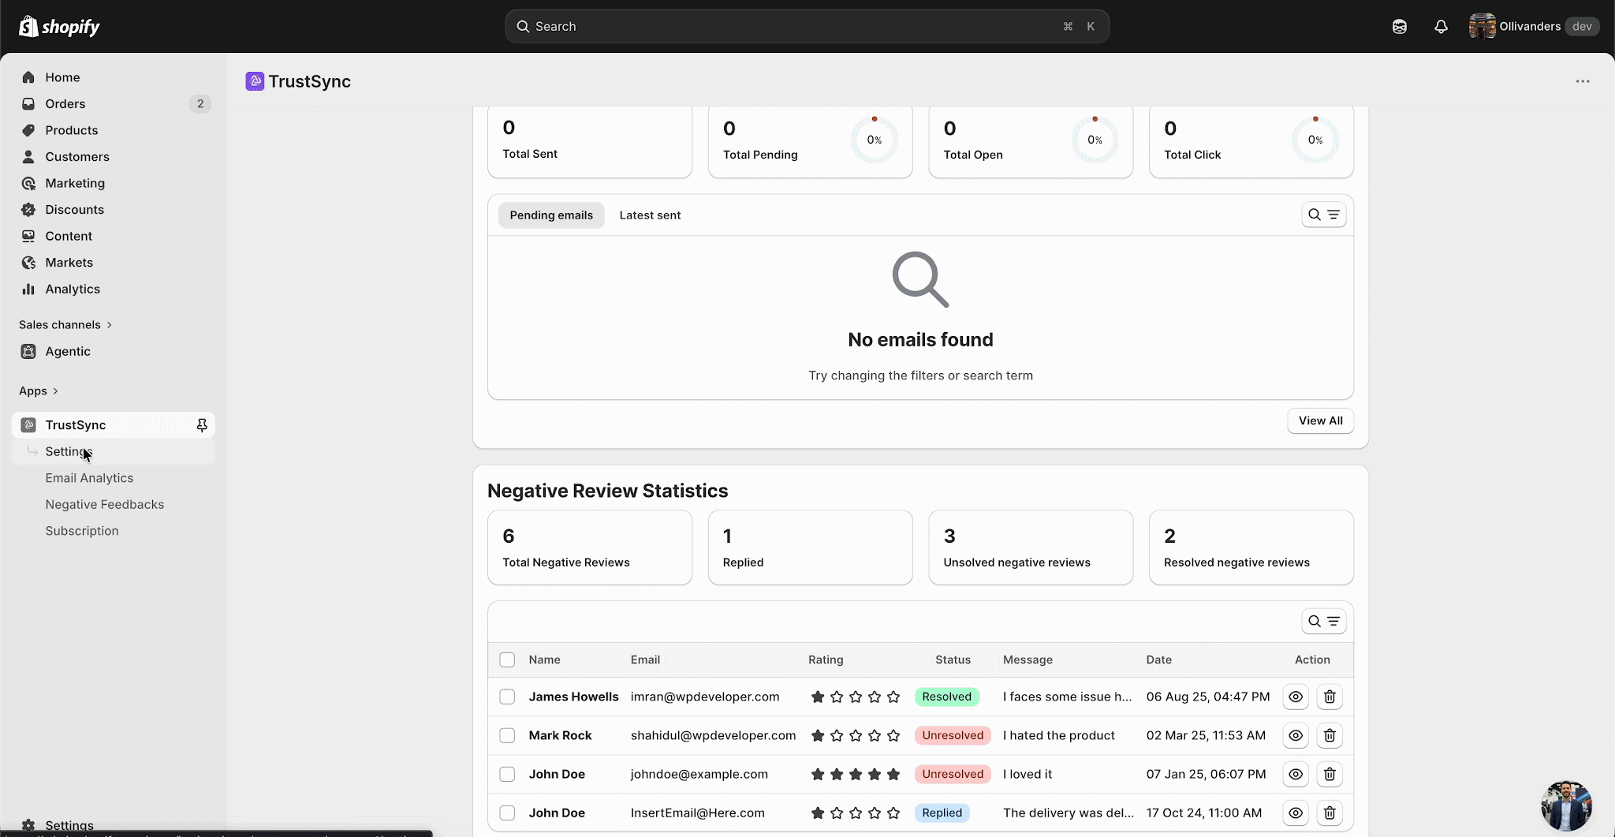Open Email Analytics in sidebar

pyautogui.click(x=89, y=478)
